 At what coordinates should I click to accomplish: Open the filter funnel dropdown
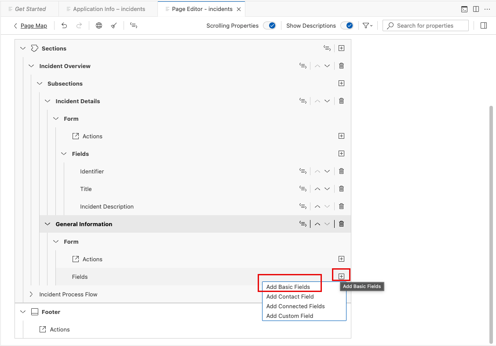[368, 25]
